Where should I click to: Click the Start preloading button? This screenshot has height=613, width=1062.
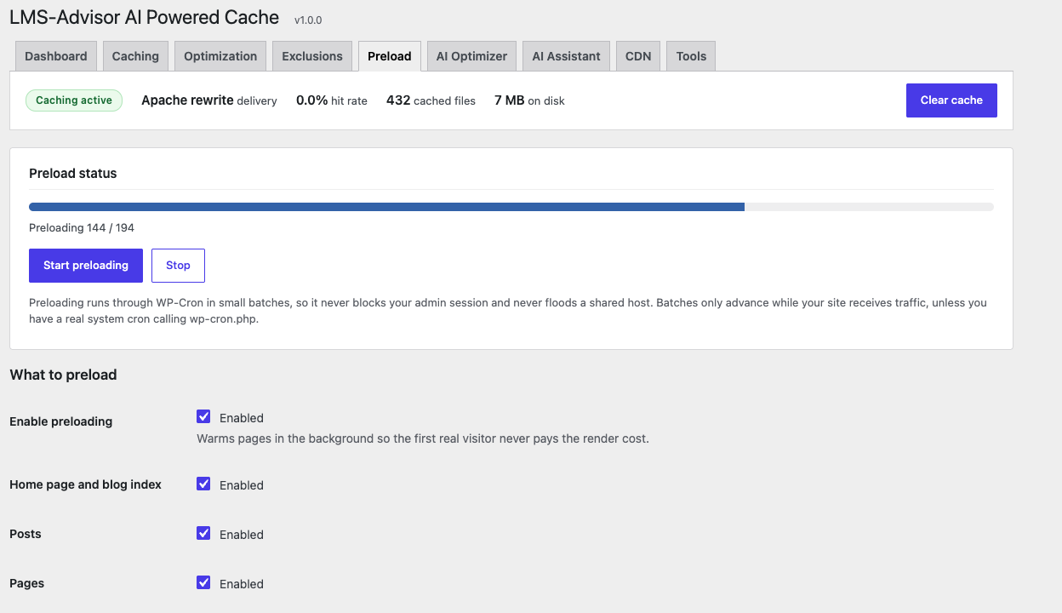pos(86,266)
